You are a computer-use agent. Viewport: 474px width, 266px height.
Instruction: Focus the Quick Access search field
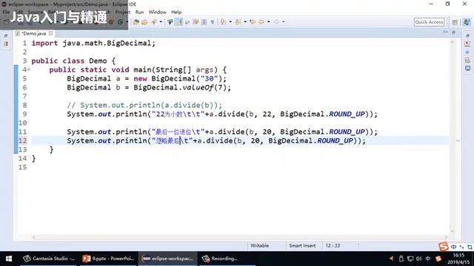click(x=429, y=22)
